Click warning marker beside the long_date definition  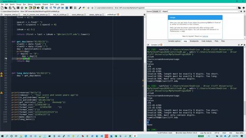click(x=2, y=73)
